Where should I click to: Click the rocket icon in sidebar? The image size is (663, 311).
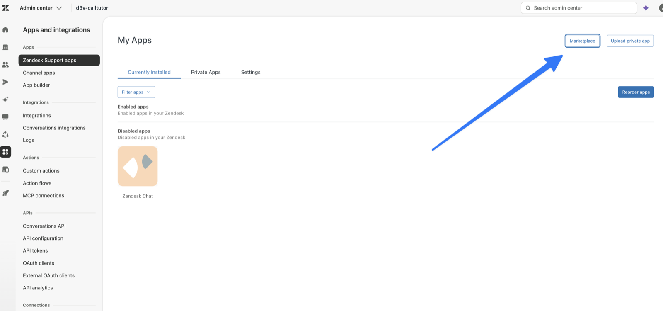coord(5,193)
